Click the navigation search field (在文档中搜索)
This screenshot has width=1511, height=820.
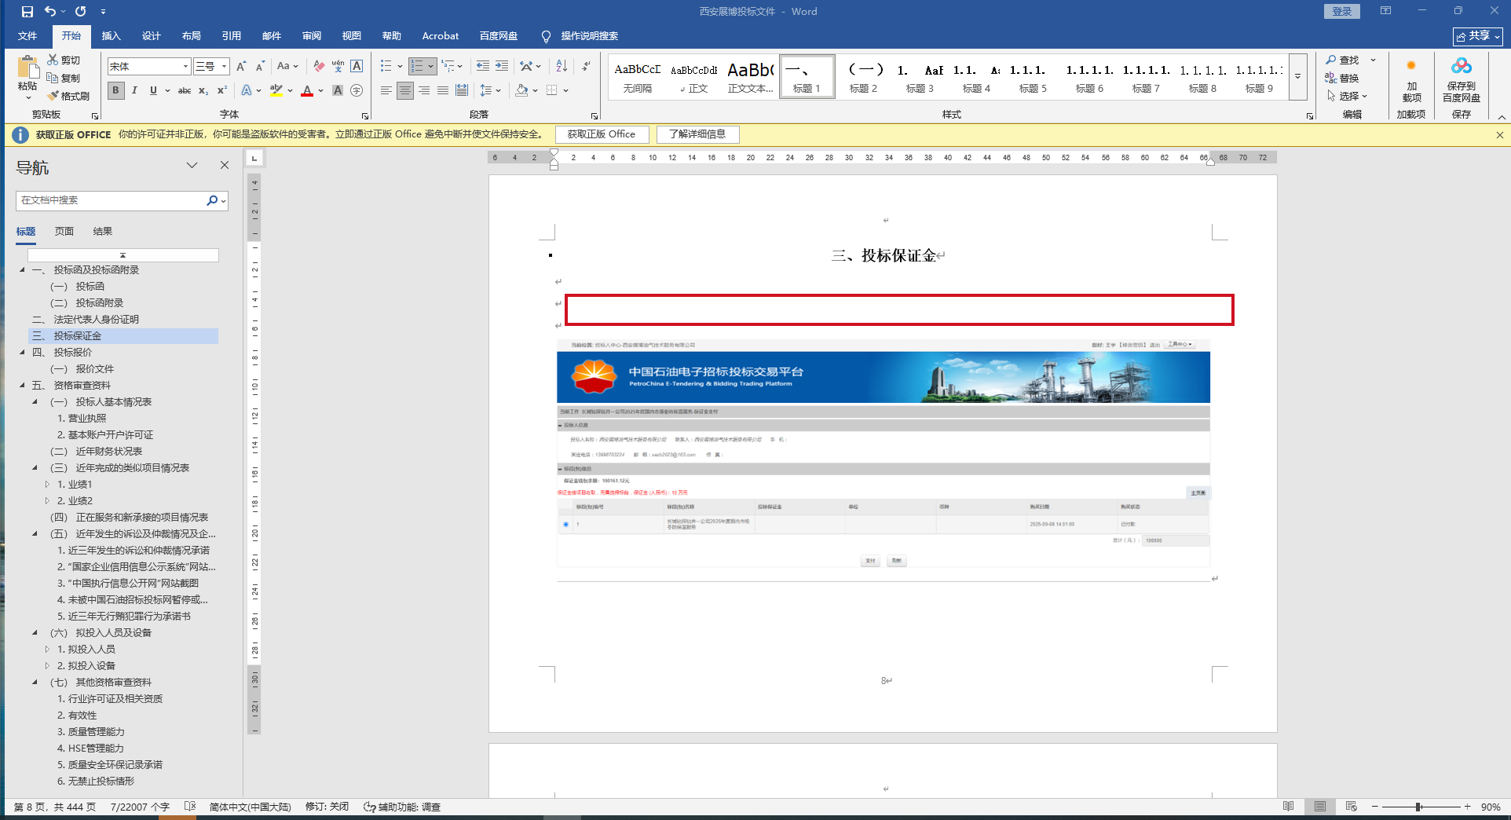[x=110, y=200]
